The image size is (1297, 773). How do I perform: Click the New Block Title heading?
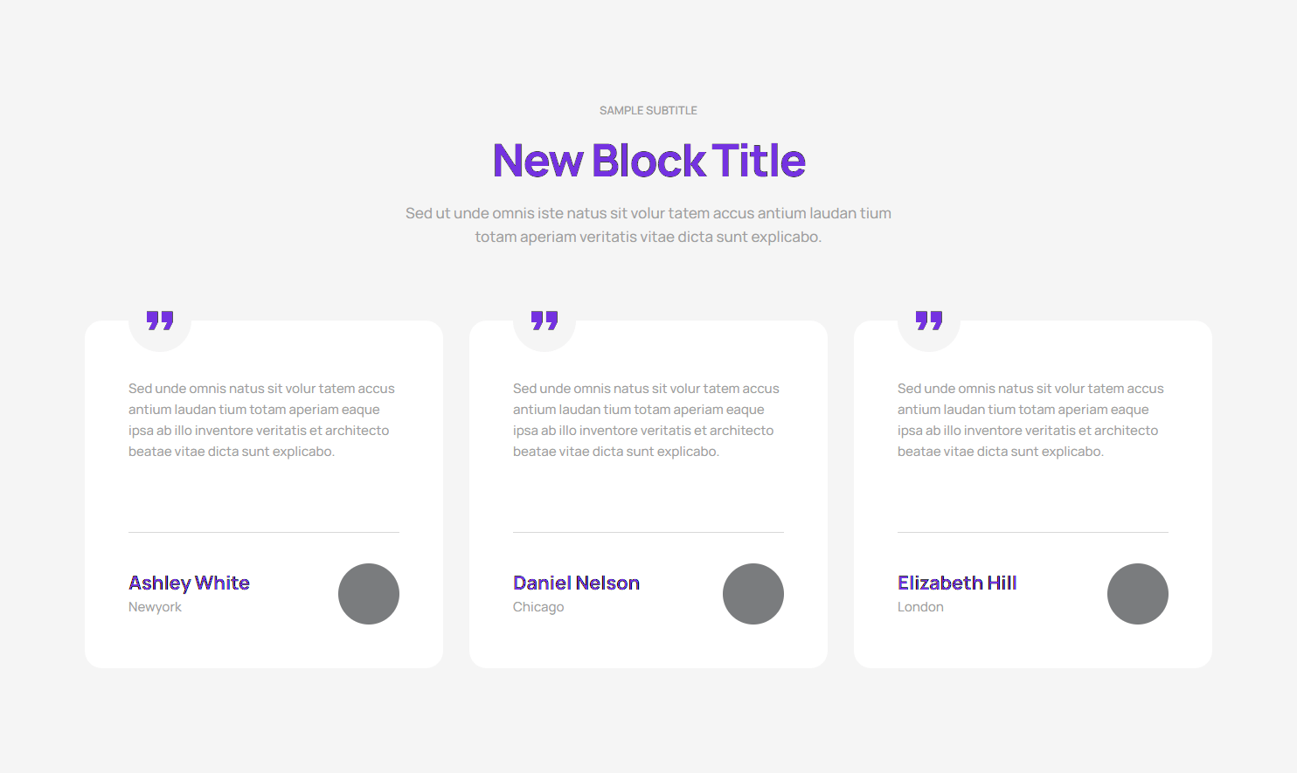(648, 161)
